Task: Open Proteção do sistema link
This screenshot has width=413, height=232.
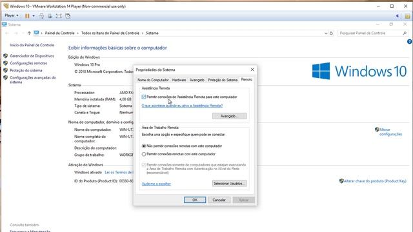Action: tap(26, 70)
